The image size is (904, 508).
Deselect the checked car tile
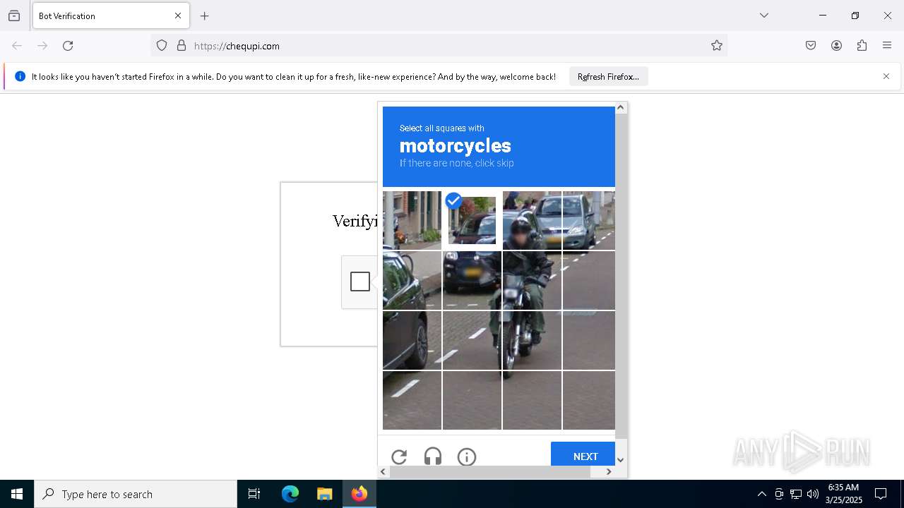[x=472, y=220]
